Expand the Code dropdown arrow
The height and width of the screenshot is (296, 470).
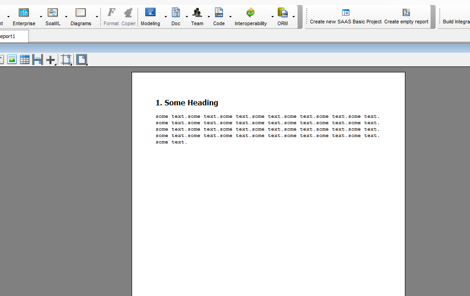click(230, 17)
